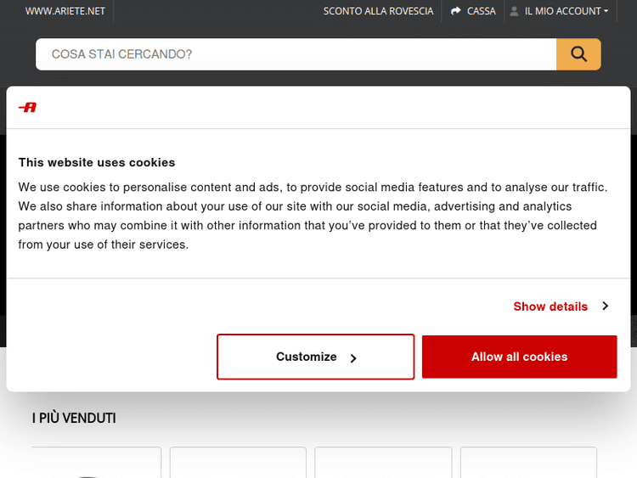Click the orange magnifier search button
Viewport: 637px width, 478px height.
[578, 54]
